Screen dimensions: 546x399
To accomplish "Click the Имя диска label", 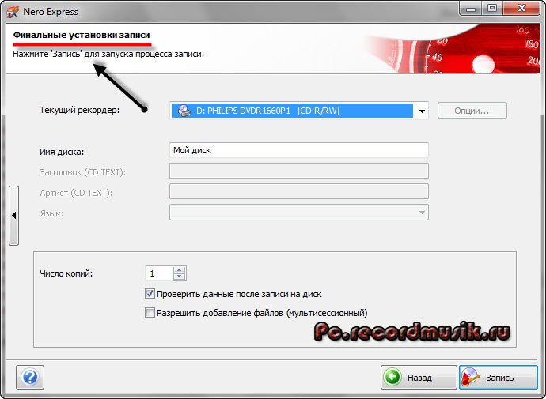I will pyautogui.click(x=62, y=152).
